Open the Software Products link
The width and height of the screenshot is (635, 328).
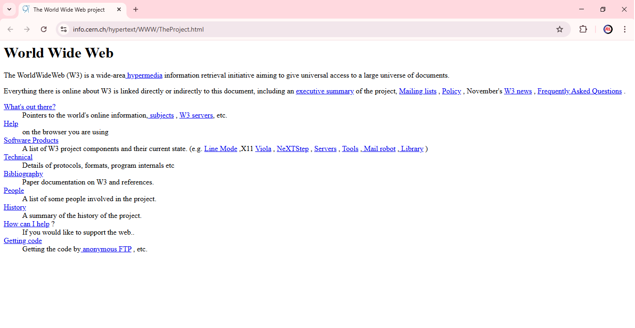tap(31, 140)
